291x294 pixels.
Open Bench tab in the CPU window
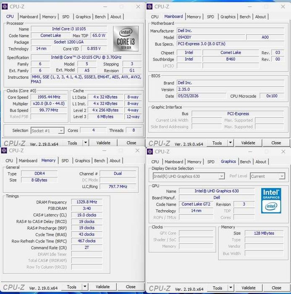[x=100, y=17]
